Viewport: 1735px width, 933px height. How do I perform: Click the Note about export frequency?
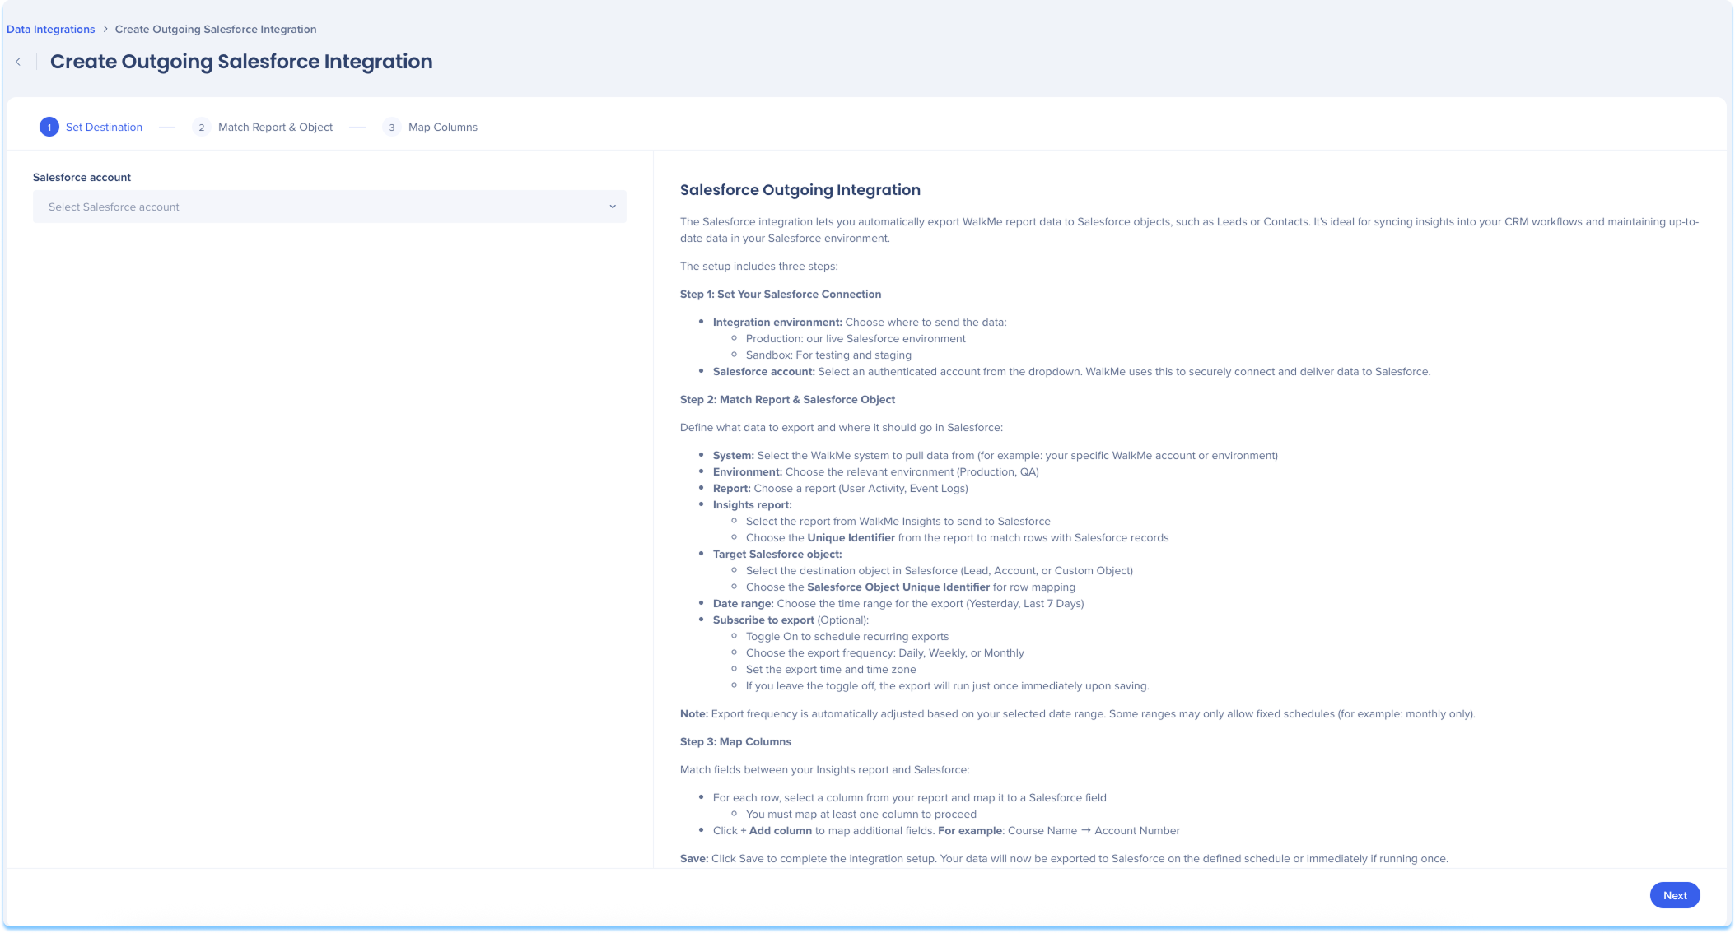1078,713
